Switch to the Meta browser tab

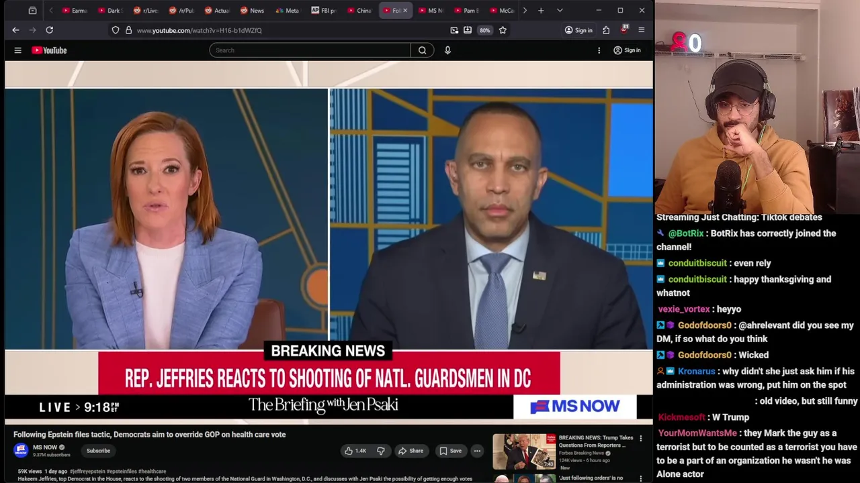(288, 11)
